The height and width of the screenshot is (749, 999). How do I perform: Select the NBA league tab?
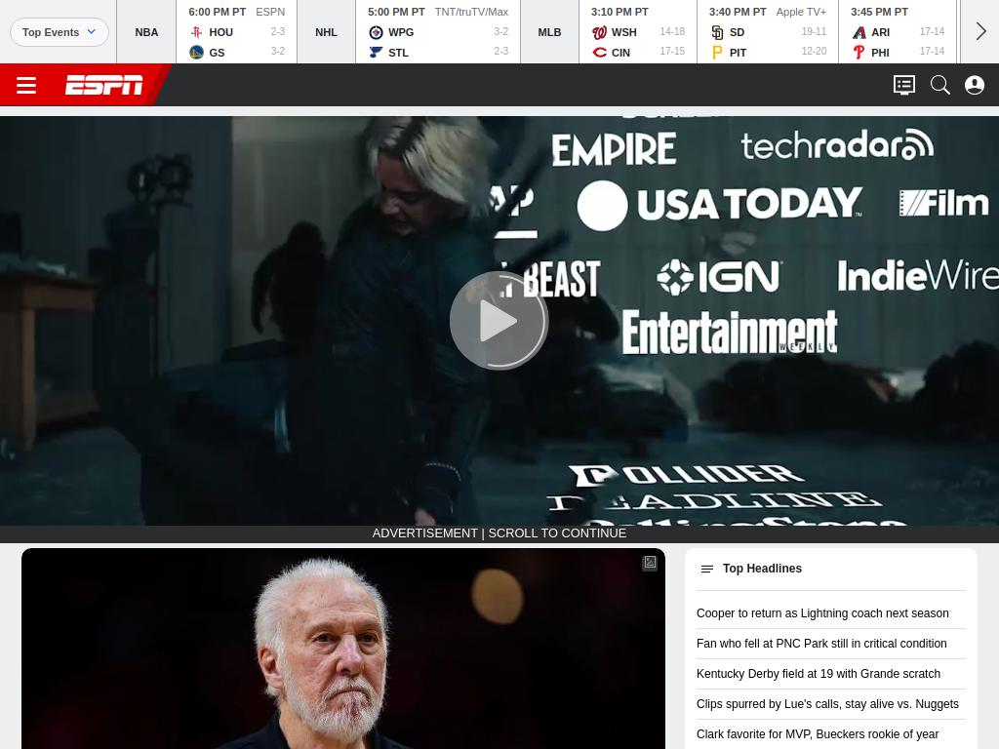tap(146, 32)
